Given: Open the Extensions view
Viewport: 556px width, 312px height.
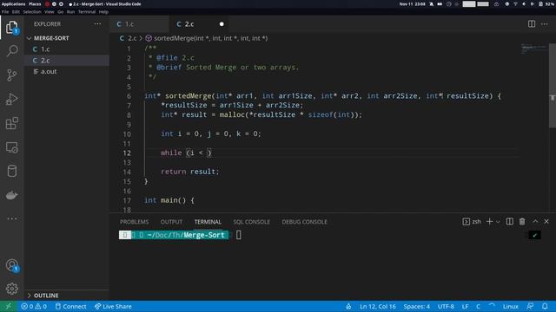Looking at the screenshot, I should [x=11, y=123].
